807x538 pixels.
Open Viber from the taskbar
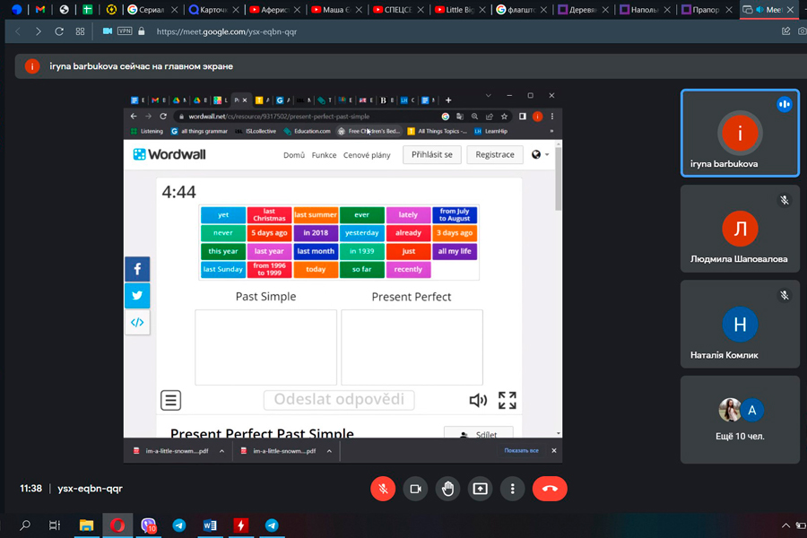tap(148, 525)
